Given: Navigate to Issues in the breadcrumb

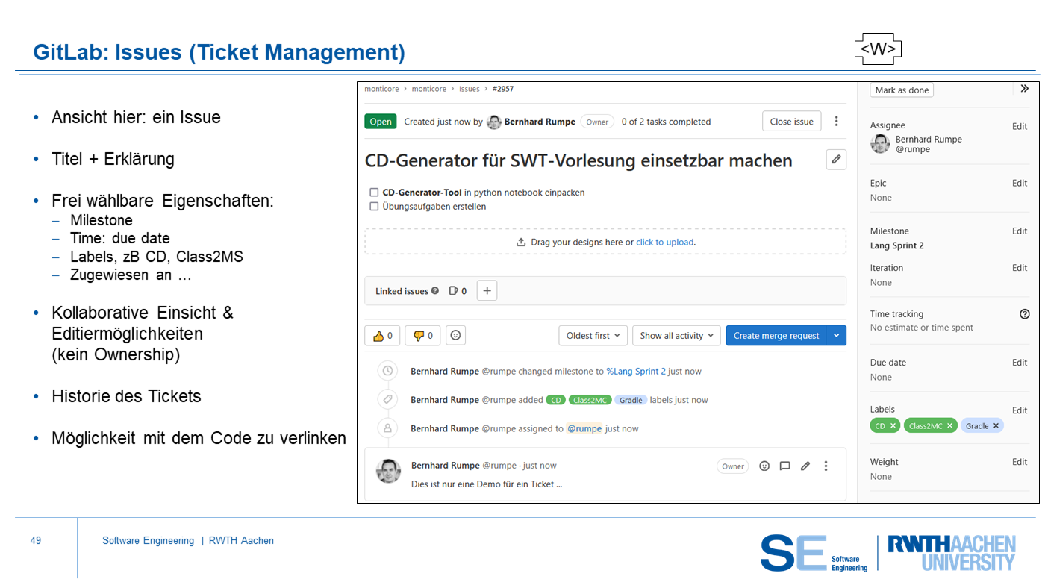Looking at the screenshot, I should [470, 89].
